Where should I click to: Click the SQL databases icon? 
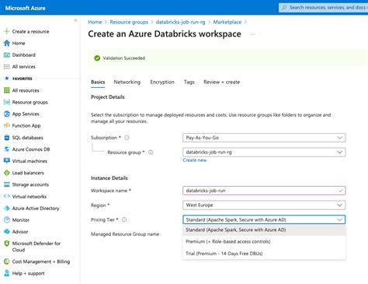click(7, 138)
